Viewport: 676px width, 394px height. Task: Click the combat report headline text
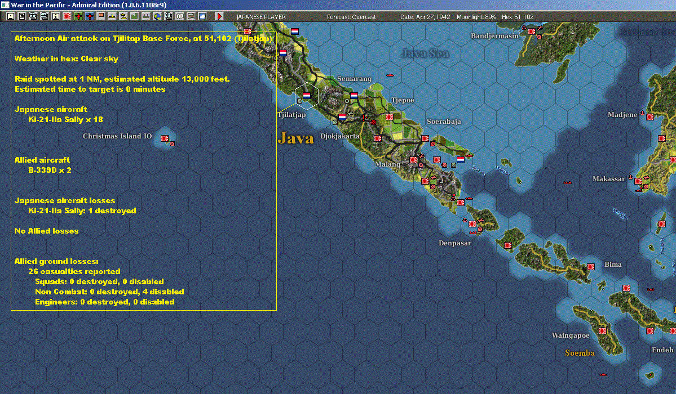(143, 38)
